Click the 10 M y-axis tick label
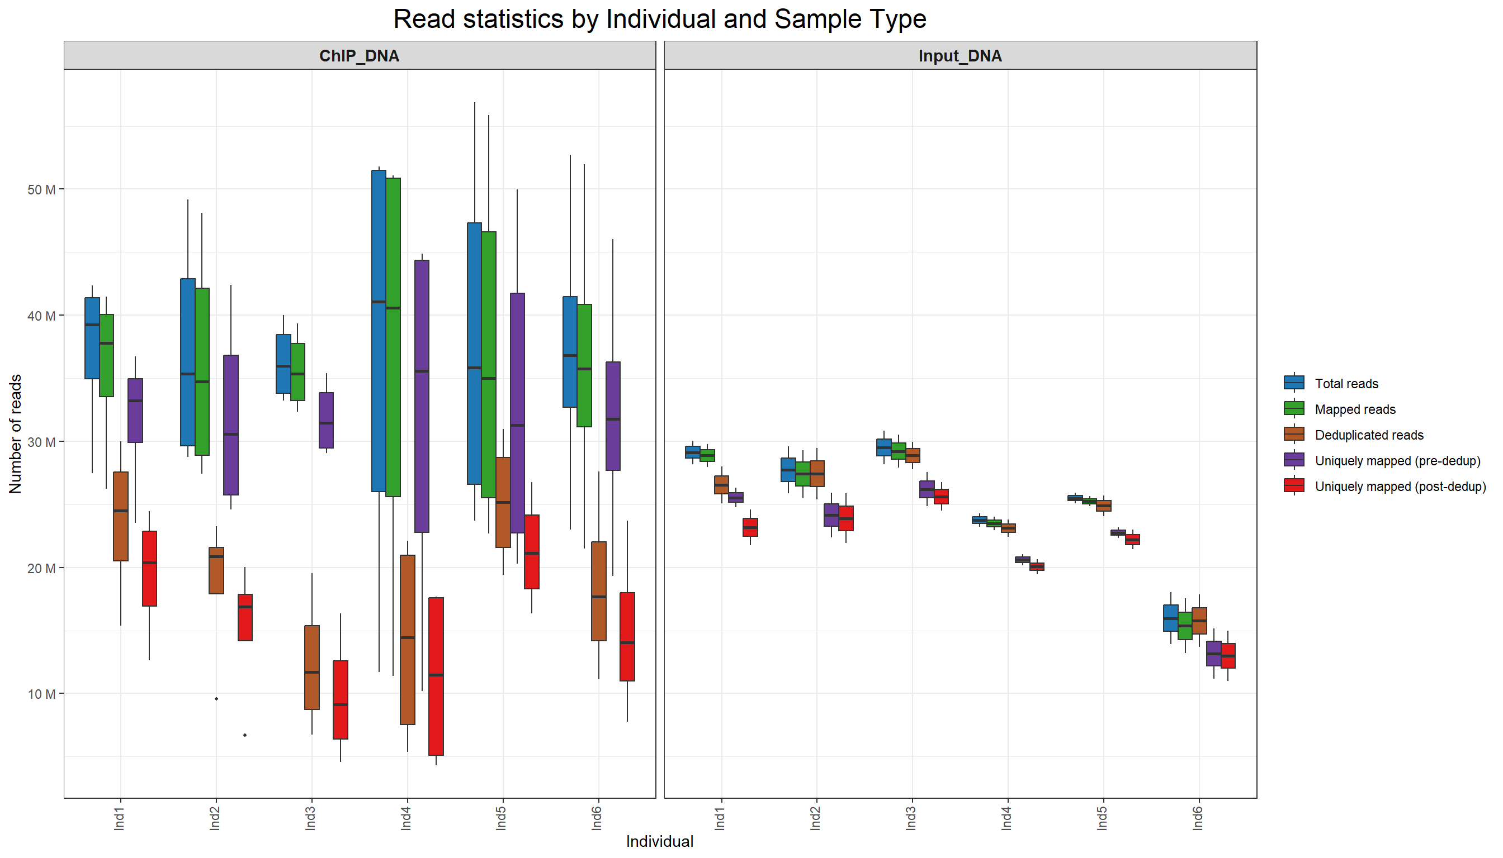The image size is (1503, 858). (x=41, y=694)
